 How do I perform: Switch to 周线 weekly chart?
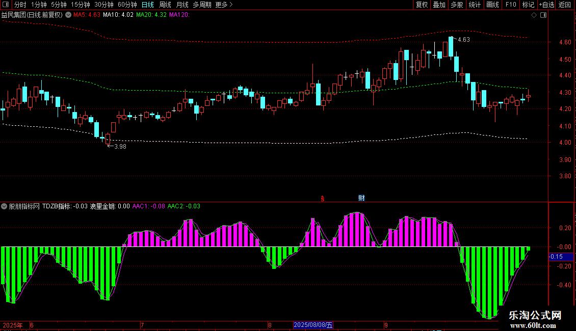pyautogui.click(x=165, y=5)
